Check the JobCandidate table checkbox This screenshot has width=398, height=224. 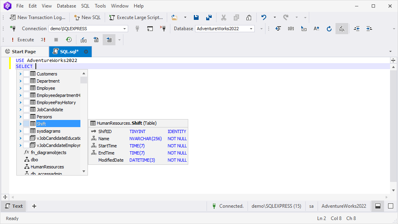[26, 110]
